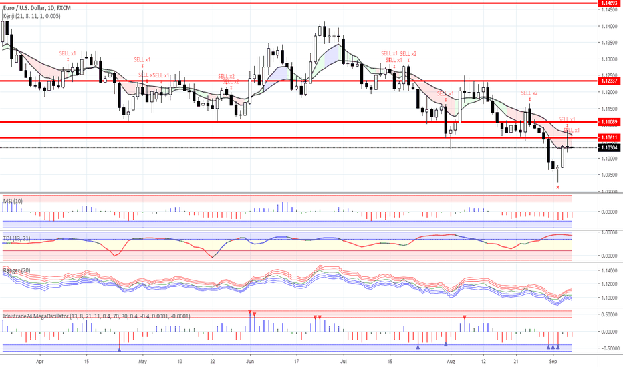Image resolution: width=623 pixels, height=367 pixels.
Task: Click the SELL x2 signal above the late-August candle
Action: pos(529,93)
